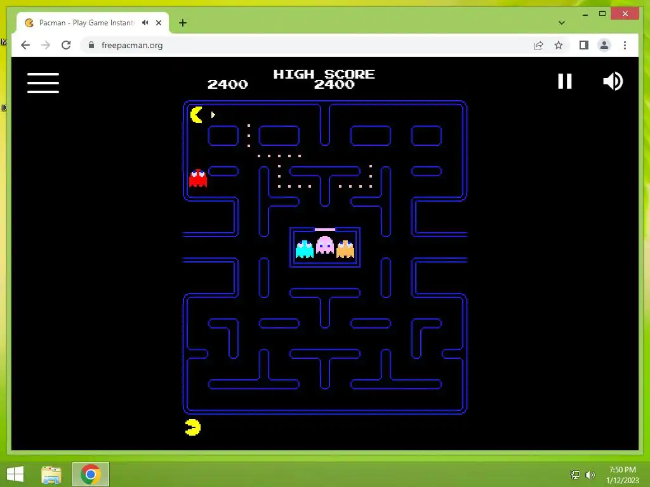Click the HIGH SCORE label

coord(324,74)
